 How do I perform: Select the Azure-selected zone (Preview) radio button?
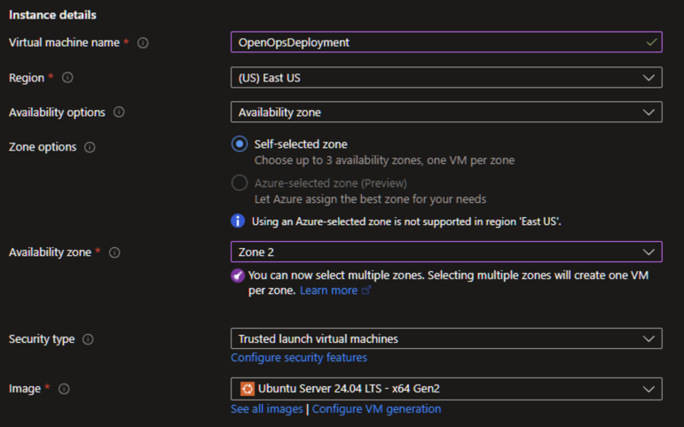240,182
